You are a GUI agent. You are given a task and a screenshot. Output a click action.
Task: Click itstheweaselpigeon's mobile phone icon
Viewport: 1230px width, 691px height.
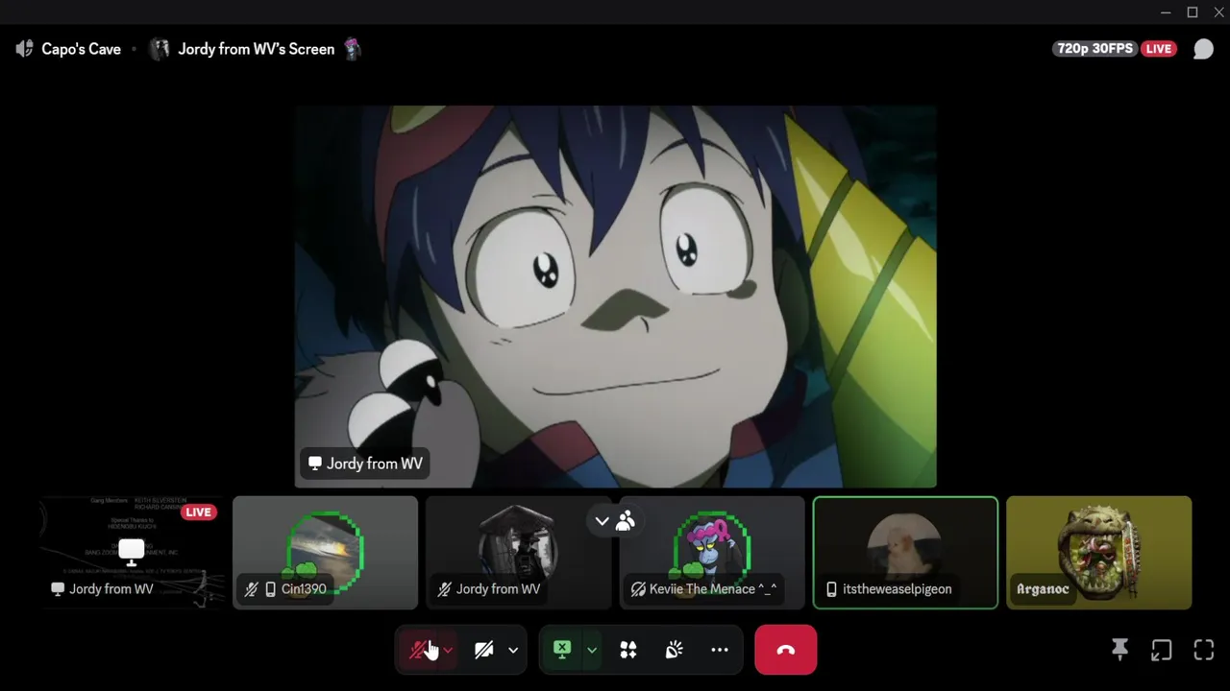(x=832, y=589)
